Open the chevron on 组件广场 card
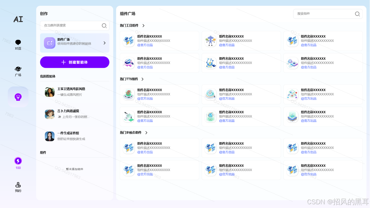Viewport: 370px width, 208px height. click(x=105, y=43)
